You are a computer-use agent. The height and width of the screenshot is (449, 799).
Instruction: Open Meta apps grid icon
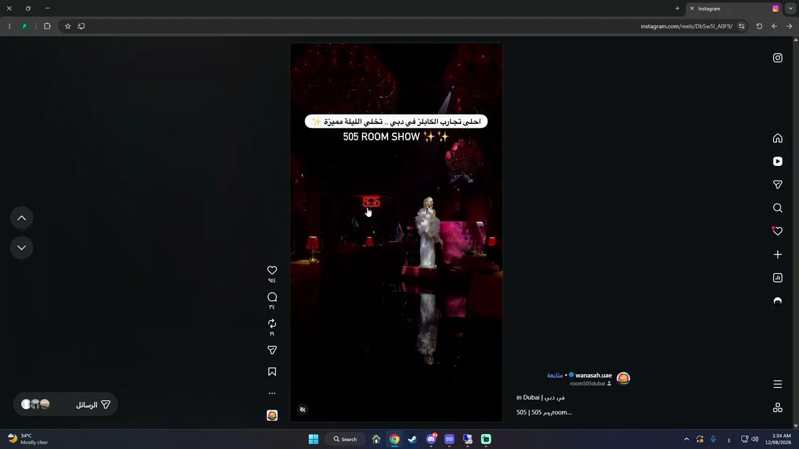pos(778,407)
